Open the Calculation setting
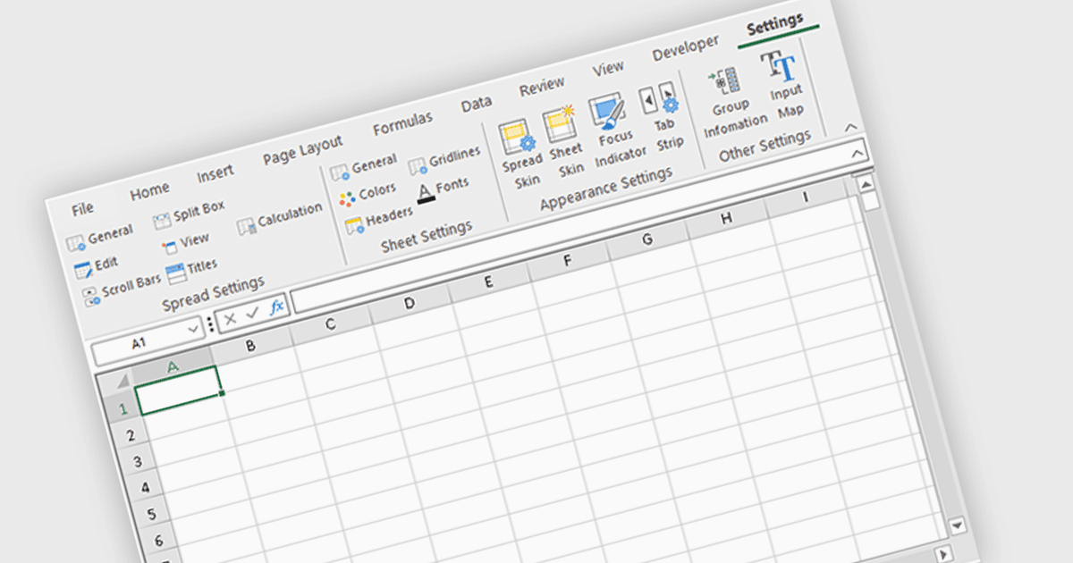The image size is (1073, 563). click(279, 219)
